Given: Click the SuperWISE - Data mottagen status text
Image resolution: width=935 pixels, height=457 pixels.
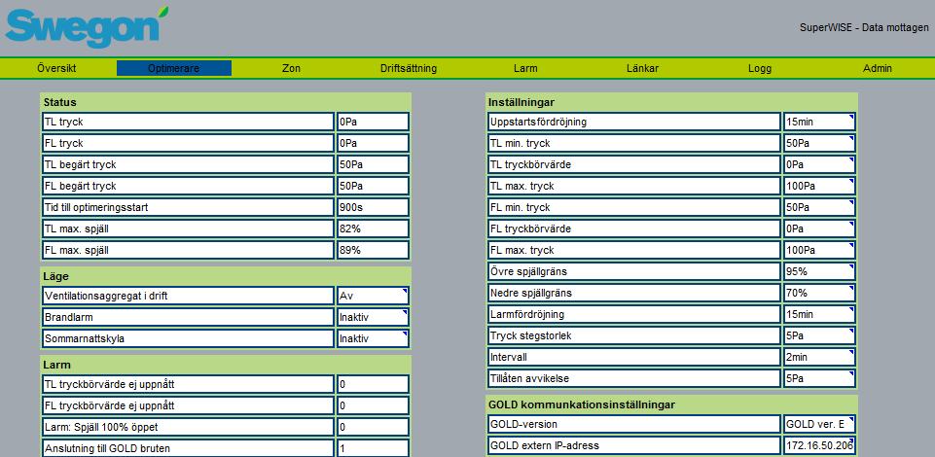Looking at the screenshot, I should coord(864,28).
